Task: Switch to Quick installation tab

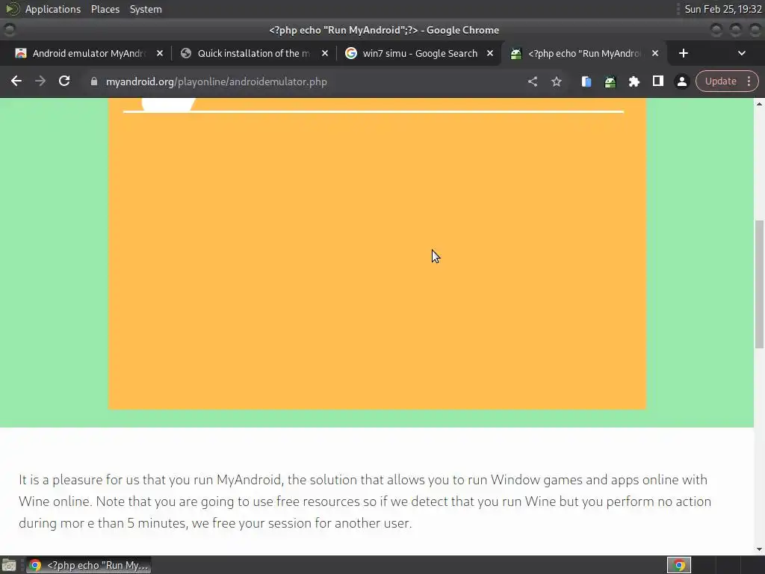Action: (x=254, y=53)
